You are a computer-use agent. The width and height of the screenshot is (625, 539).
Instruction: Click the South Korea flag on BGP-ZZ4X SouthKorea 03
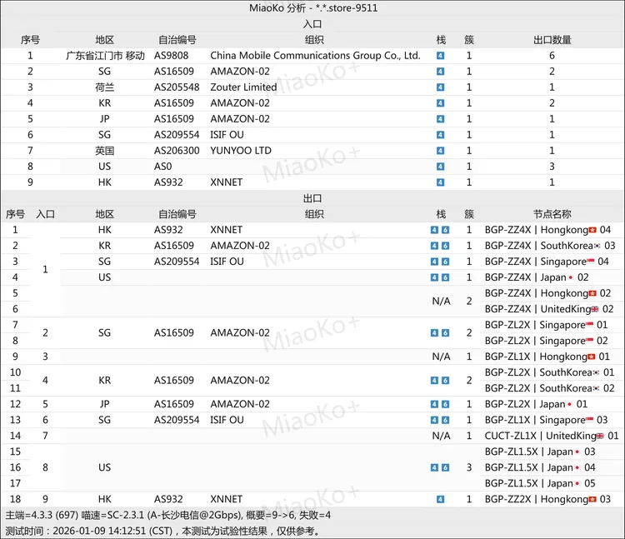(597, 246)
